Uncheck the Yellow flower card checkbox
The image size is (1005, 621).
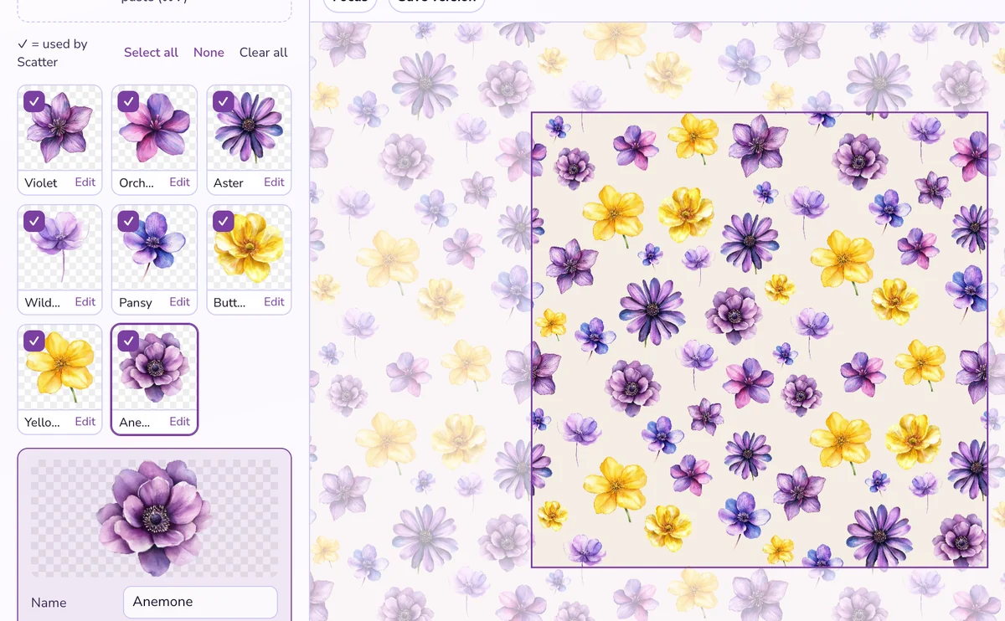[x=33, y=341]
